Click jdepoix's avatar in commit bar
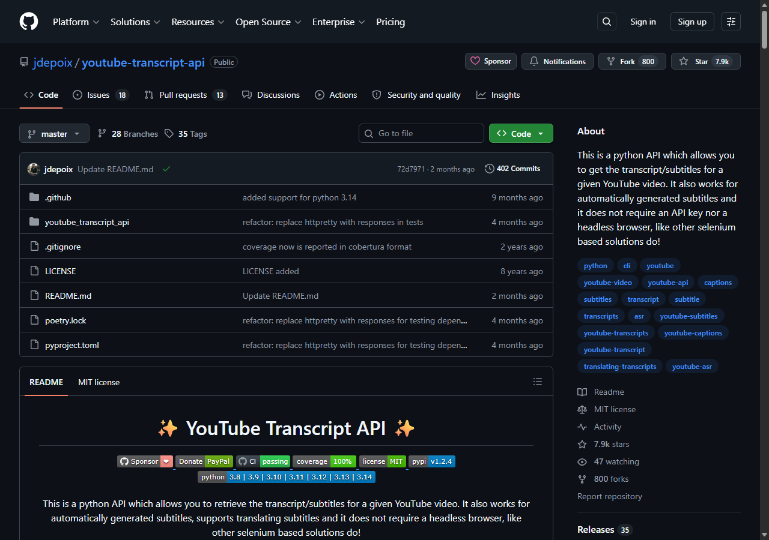Image resolution: width=769 pixels, height=540 pixels. pos(34,169)
